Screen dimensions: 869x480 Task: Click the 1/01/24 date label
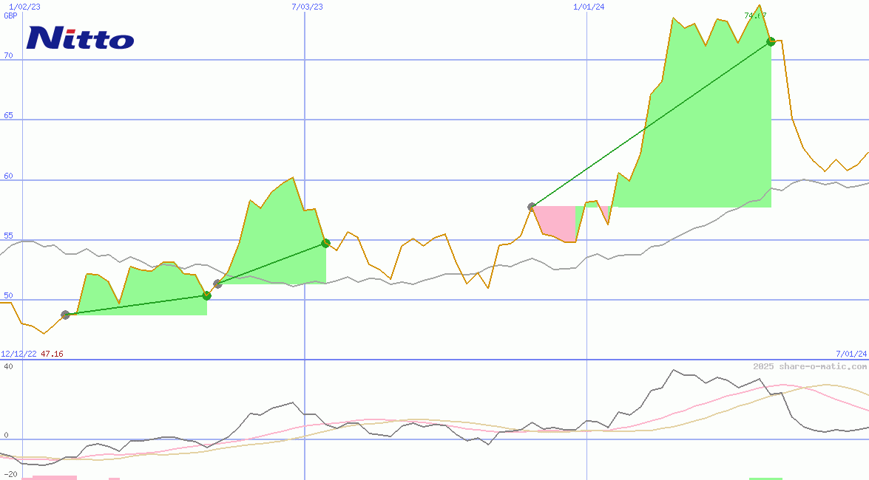(589, 7)
